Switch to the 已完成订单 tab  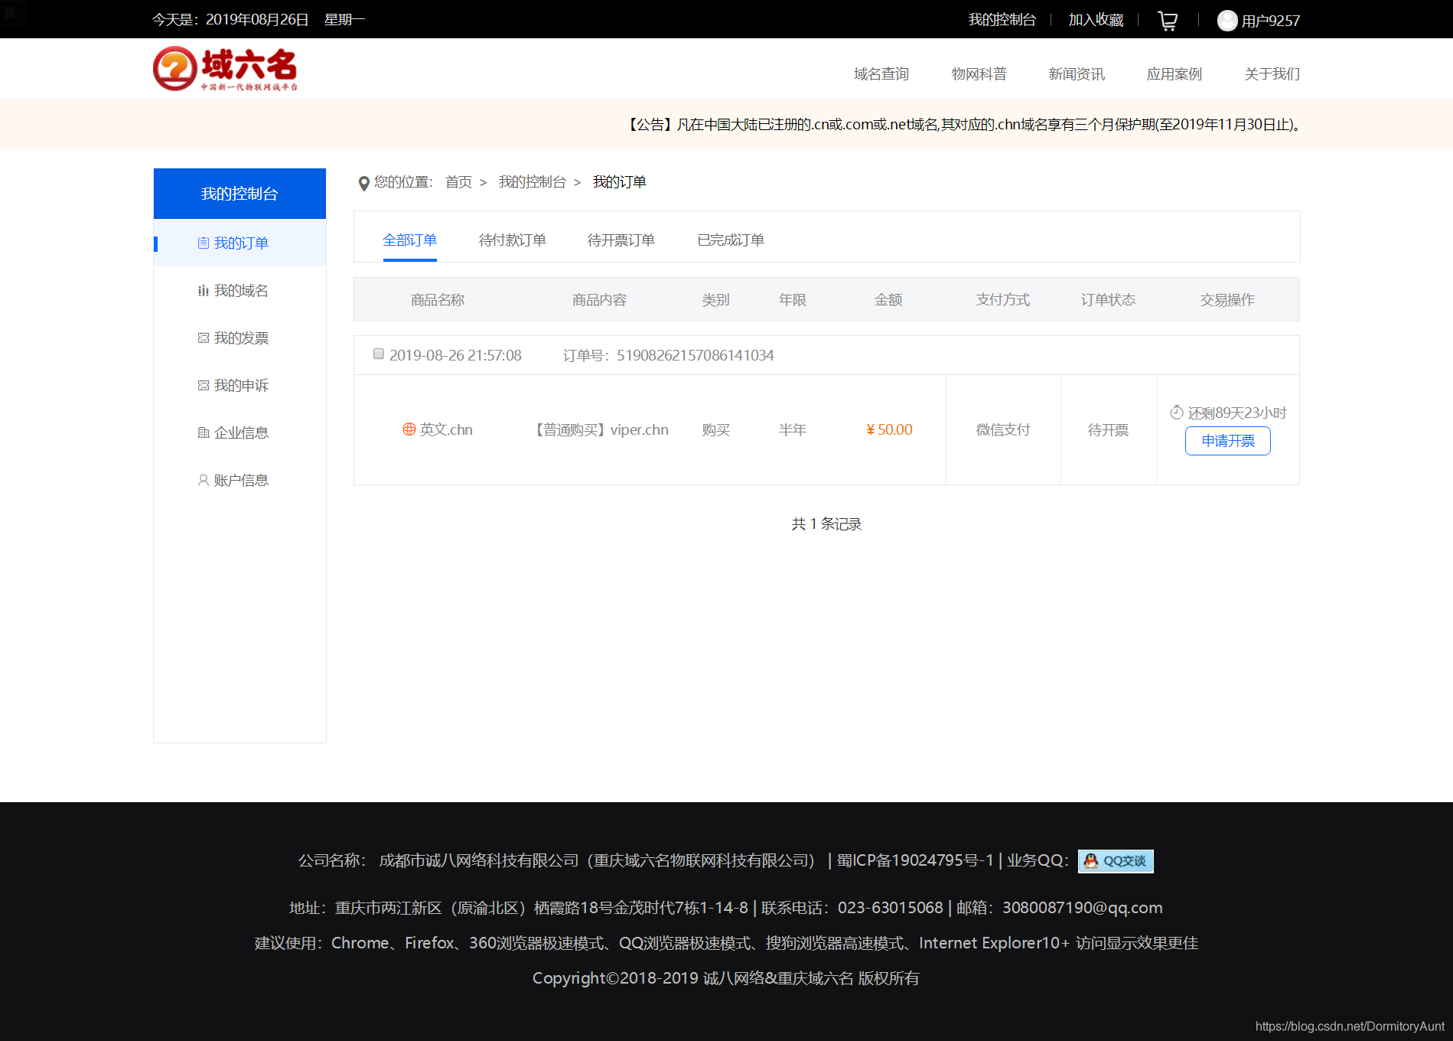coord(731,240)
